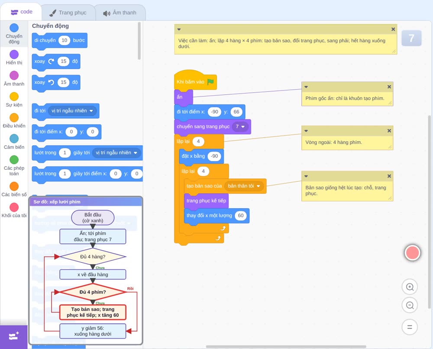Click the add extension button

tap(14, 336)
